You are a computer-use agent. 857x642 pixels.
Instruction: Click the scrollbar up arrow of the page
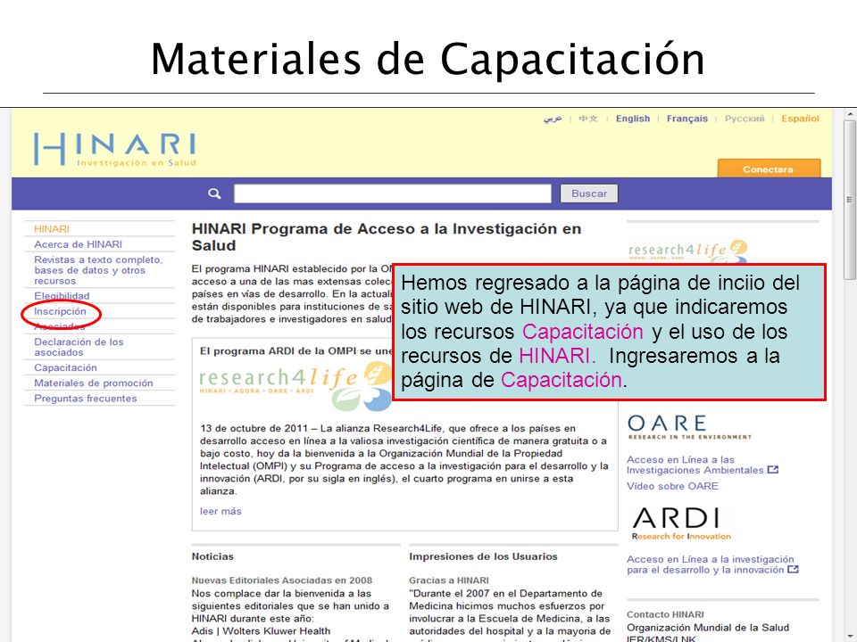point(850,114)
